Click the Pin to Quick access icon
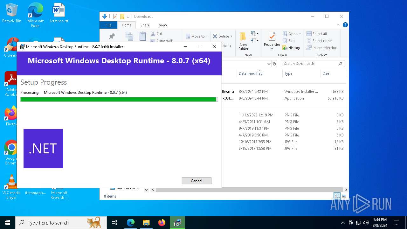Screen dimensions: 407x229 point(112,36)
